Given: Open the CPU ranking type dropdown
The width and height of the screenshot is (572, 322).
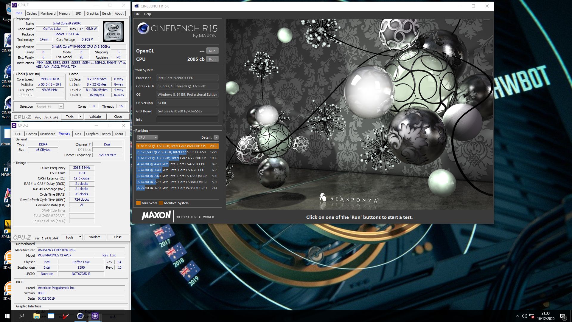Looking at the screenshot, I should tap(147, 137).
